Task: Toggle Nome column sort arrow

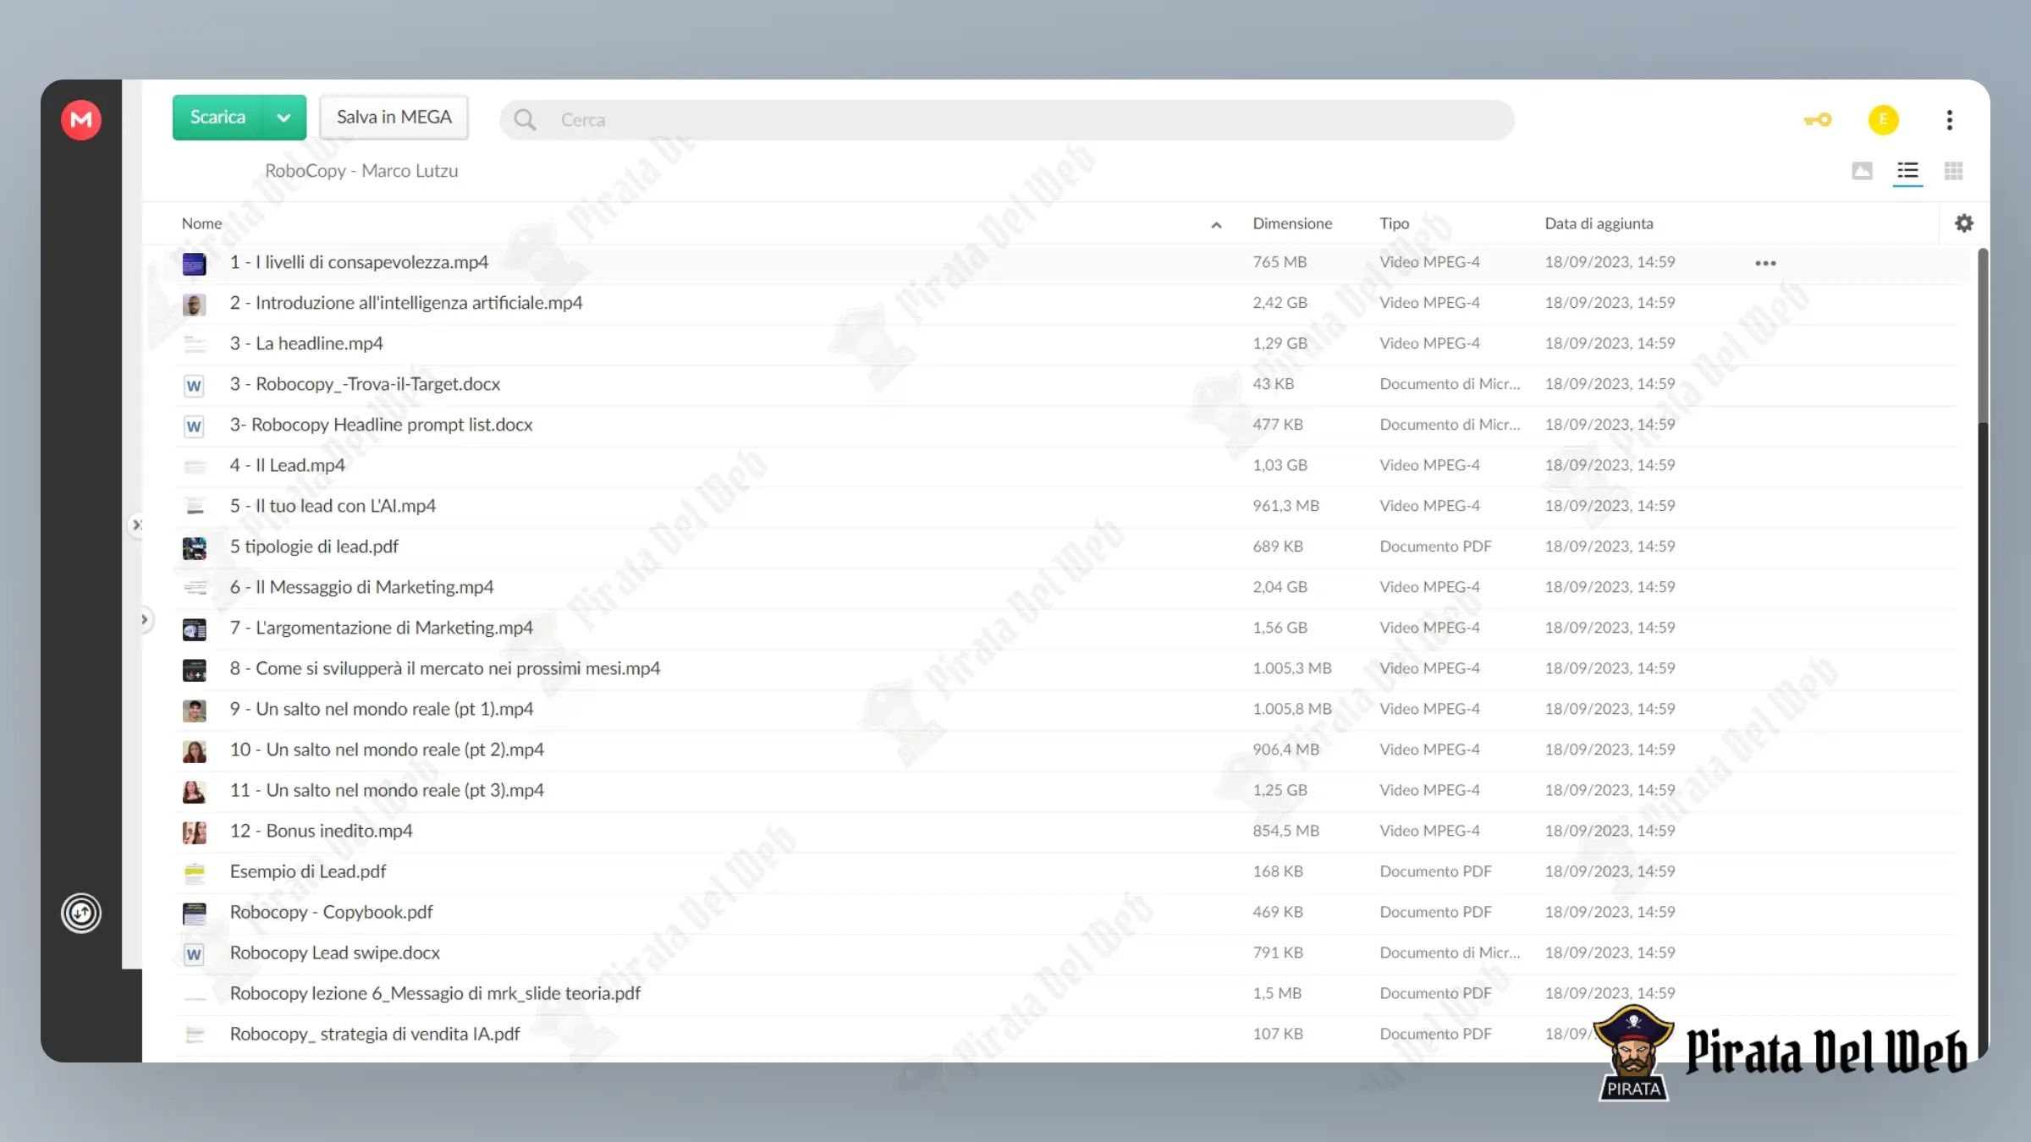Action: pos(1216,225)
